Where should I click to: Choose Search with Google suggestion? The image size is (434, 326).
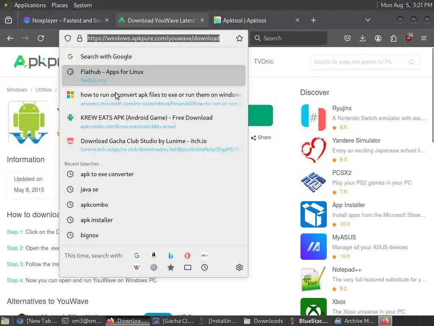[x=153, y=56]
